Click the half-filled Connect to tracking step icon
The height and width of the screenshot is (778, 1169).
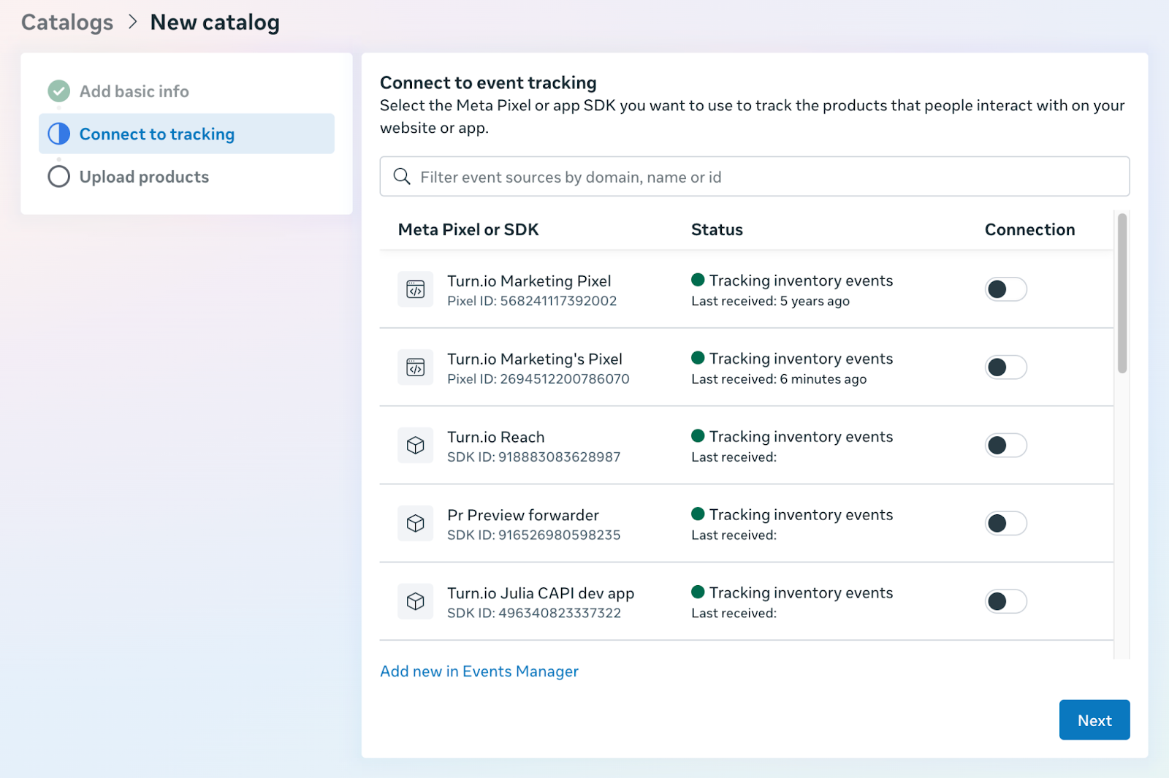[x=59, y=134]
